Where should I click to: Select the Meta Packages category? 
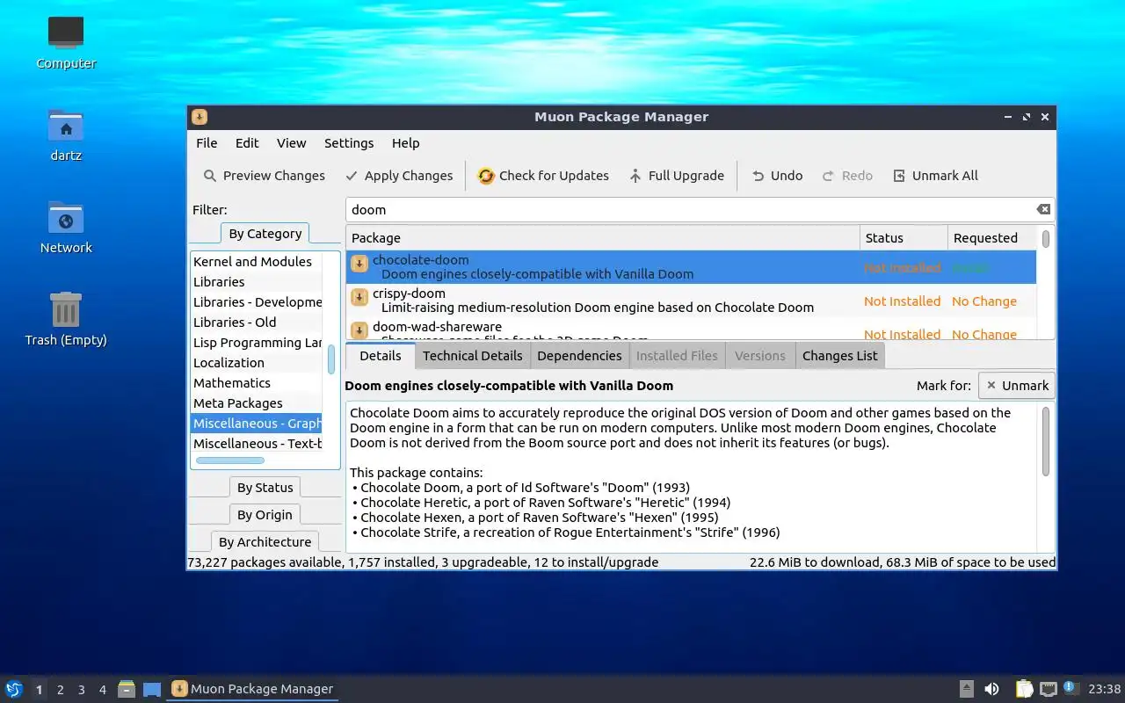pos(257,403)
